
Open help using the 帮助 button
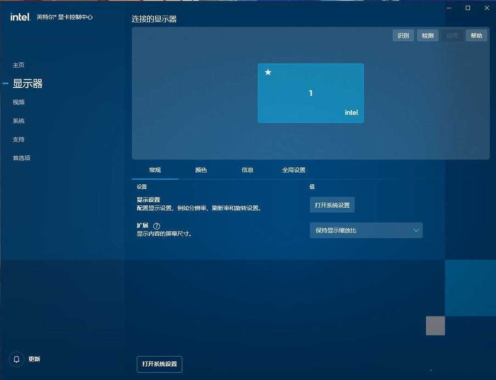coord(476,35)
